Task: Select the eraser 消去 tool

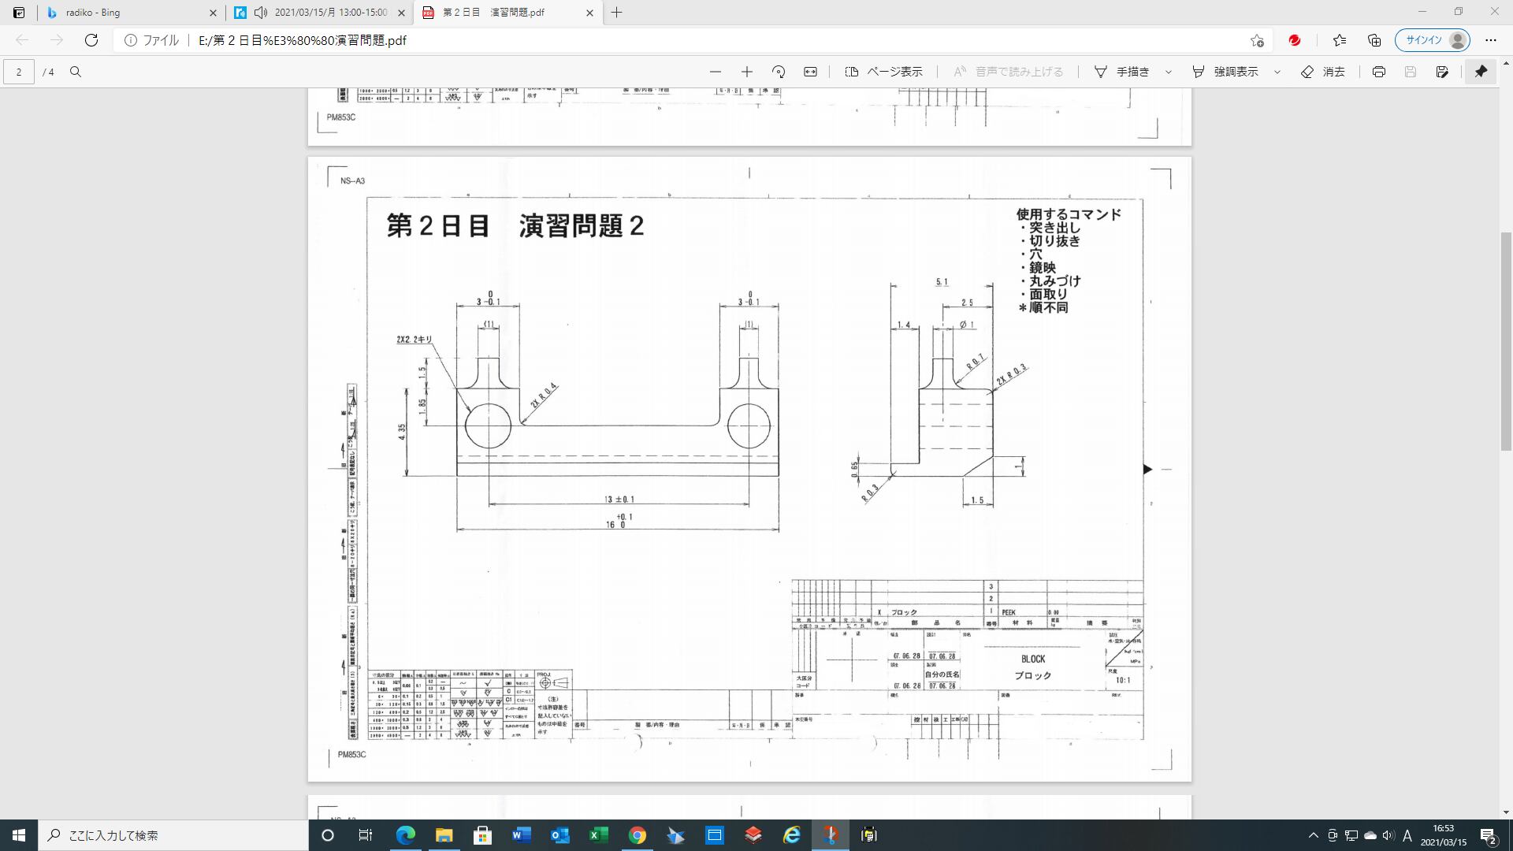Action: click(x=1323, y=72)
